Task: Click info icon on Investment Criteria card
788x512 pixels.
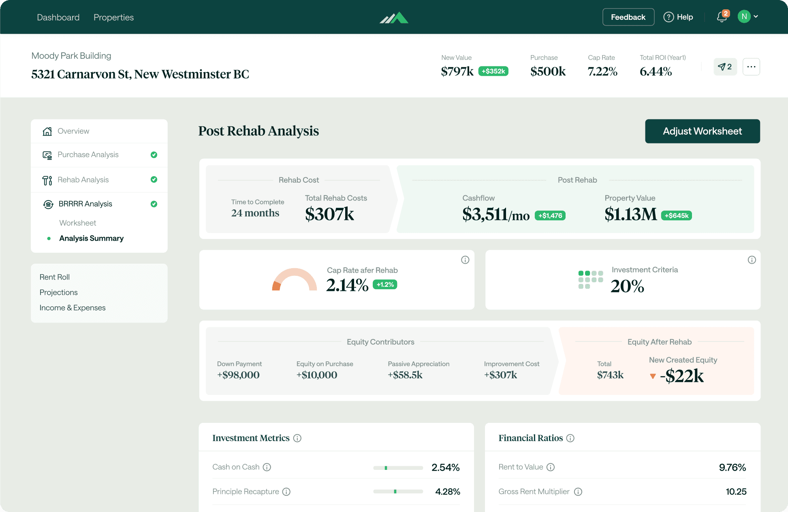Action: 752,260
